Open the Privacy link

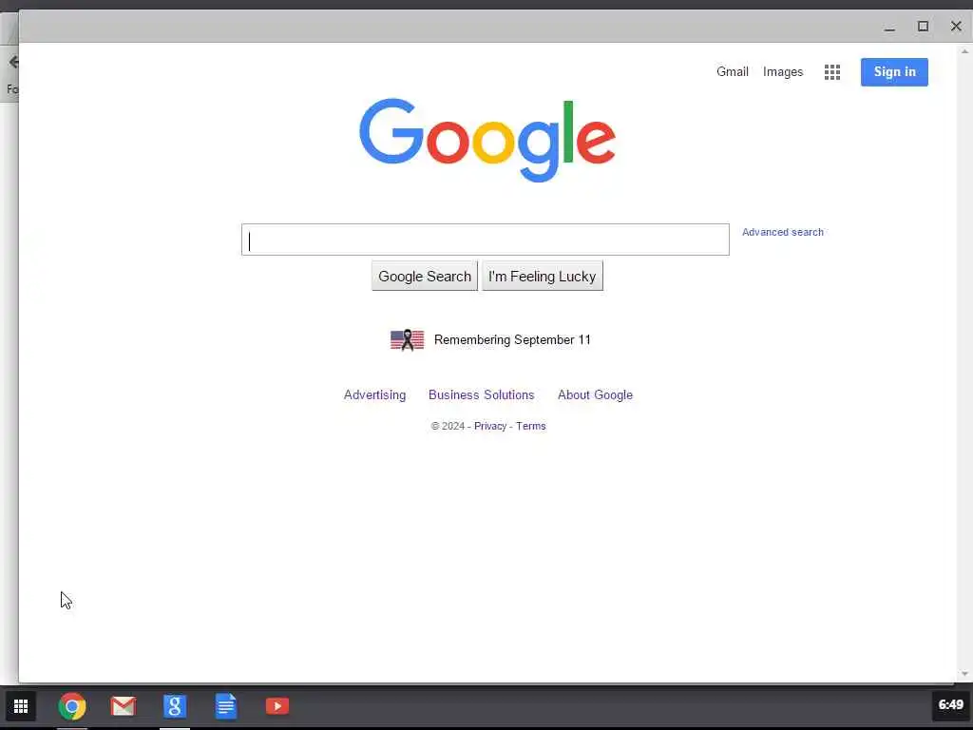[x=490, y=426]
